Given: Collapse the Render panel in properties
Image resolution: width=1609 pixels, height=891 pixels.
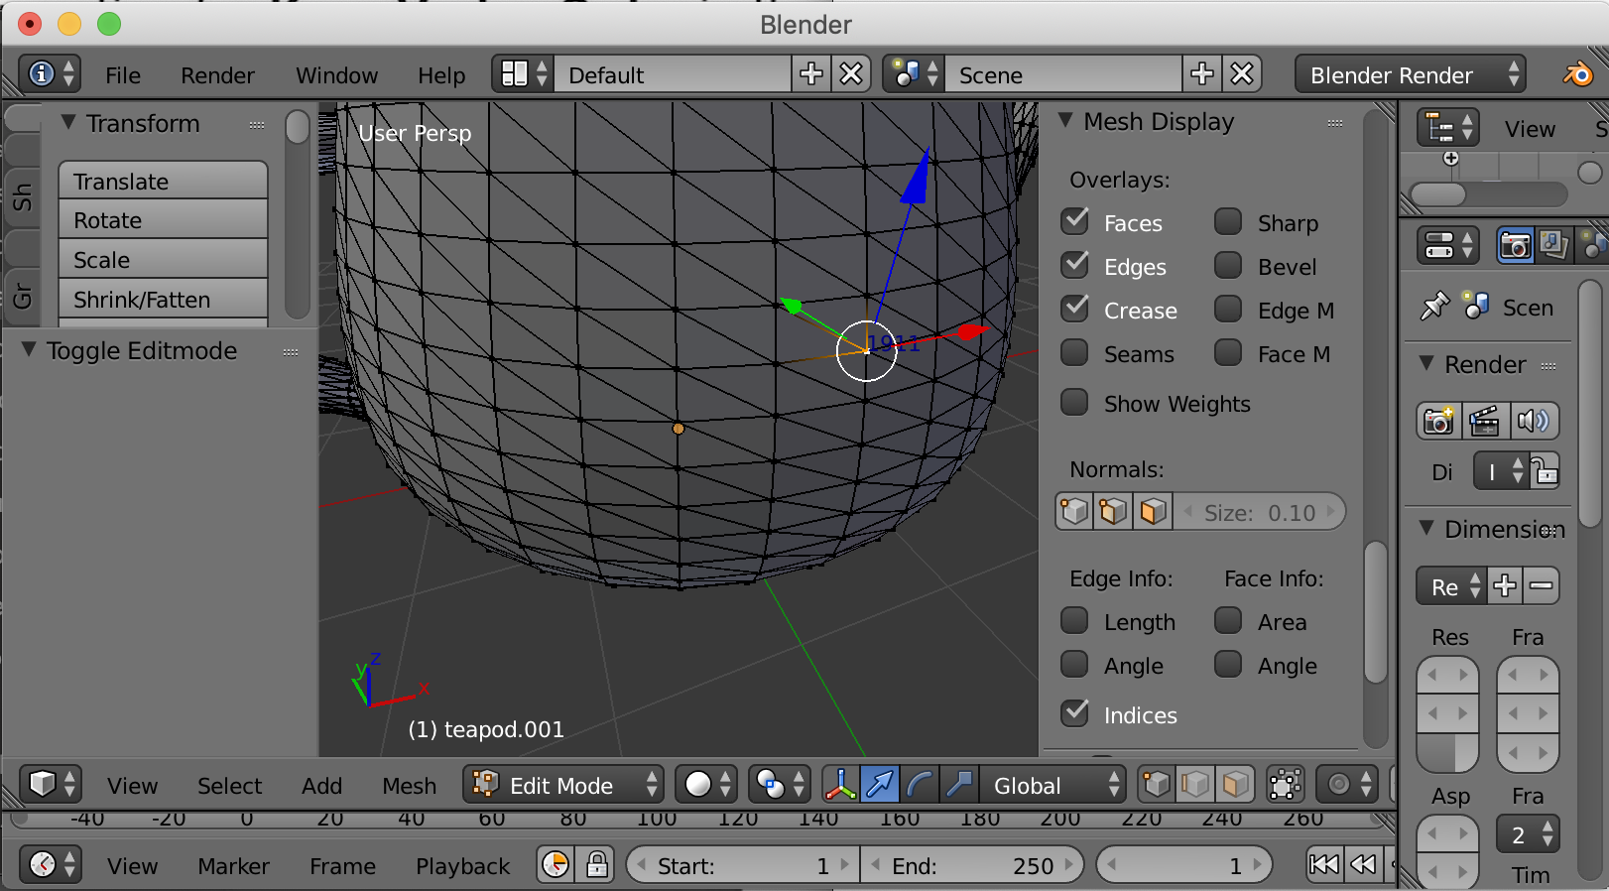Looking at the screenshot, I should 1426,364.
